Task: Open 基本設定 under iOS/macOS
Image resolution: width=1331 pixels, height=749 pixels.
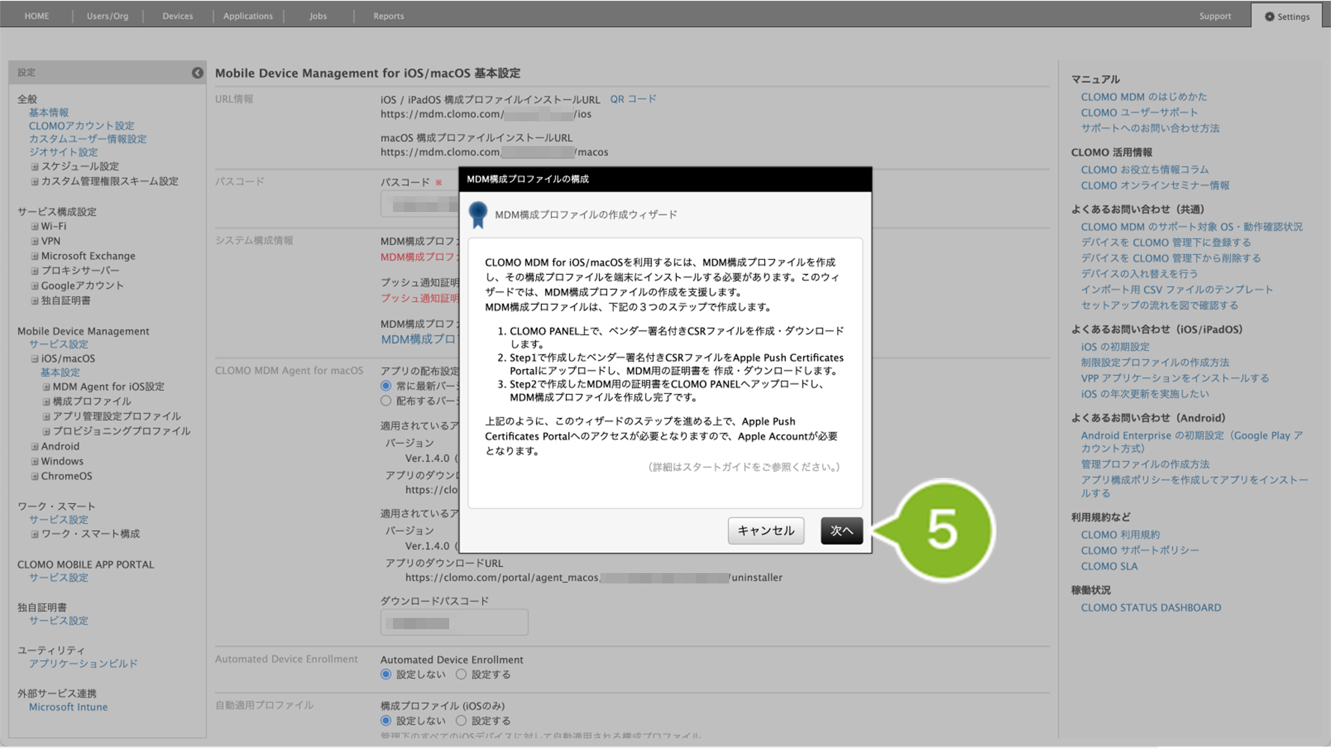Action: (x=60, y=372)
